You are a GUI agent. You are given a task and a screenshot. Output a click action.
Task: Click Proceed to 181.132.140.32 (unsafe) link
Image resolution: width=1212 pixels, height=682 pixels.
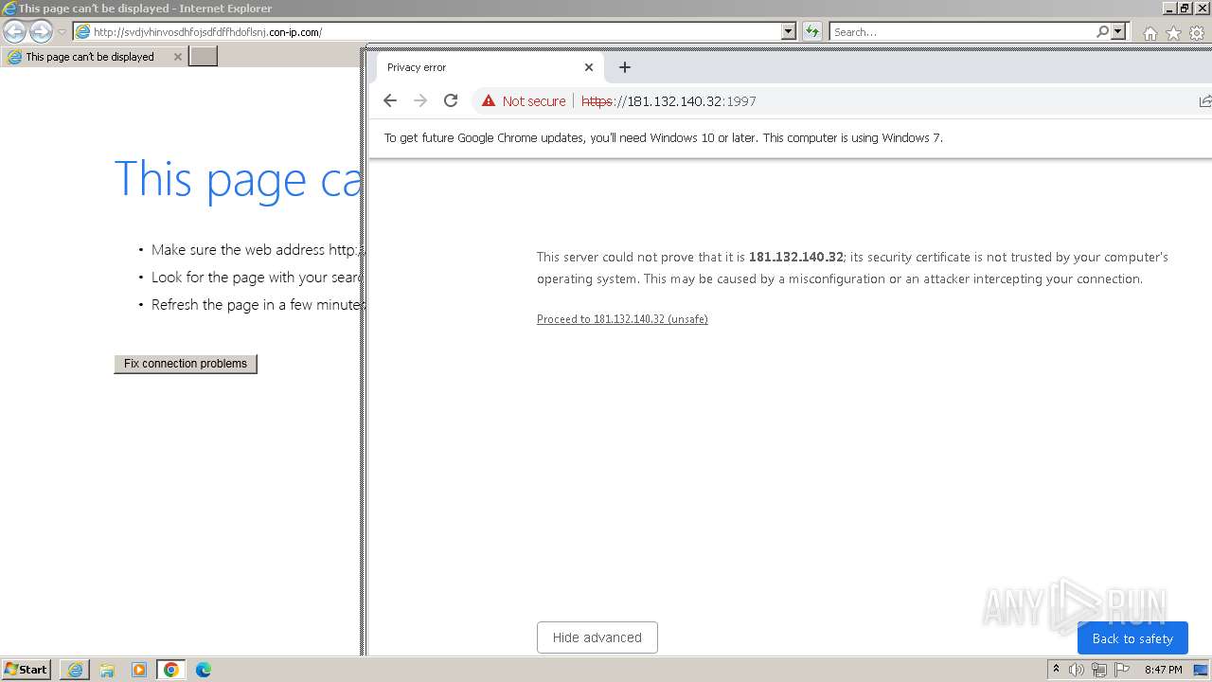[x=622, y=319]
